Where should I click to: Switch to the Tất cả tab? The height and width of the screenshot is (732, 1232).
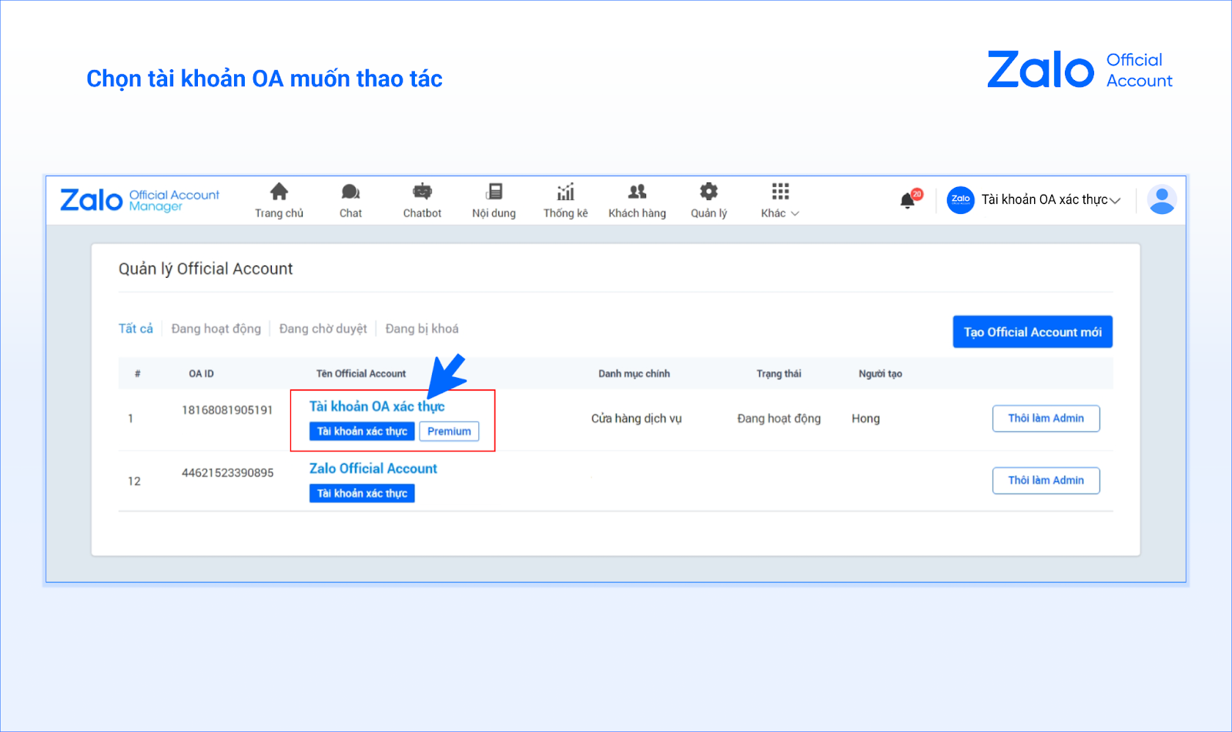click(x=136, y=329)
